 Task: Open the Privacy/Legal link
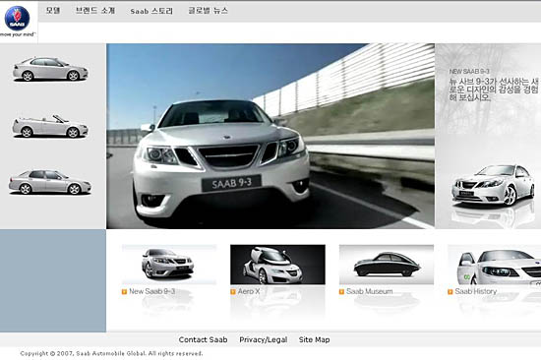coord(264,339)
